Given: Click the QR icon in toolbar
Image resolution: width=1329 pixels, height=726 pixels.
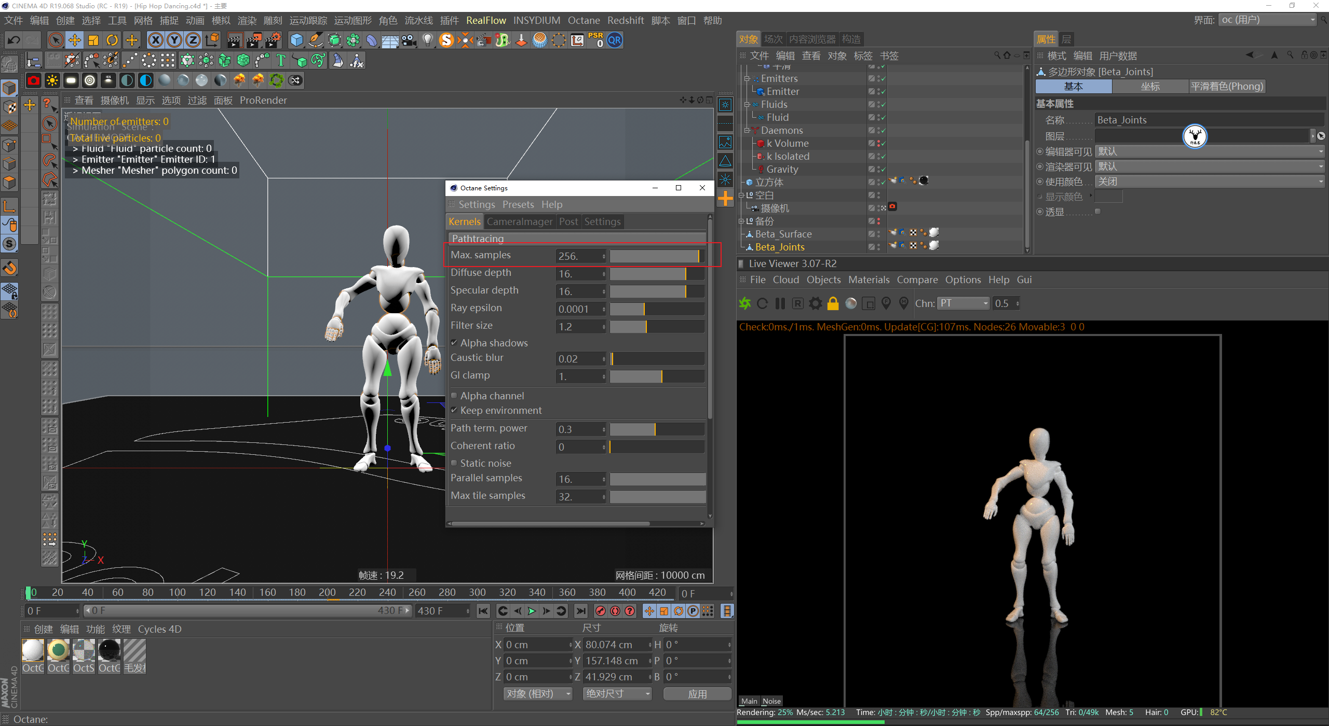Looking at the screenshot, I should pyautogui.click(x=615, y=40).
